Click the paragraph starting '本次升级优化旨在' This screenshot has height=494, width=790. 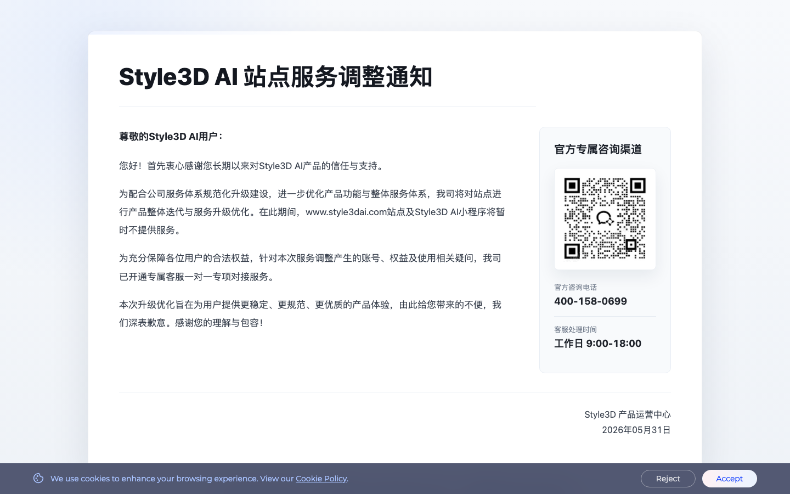tap(311, 313)
